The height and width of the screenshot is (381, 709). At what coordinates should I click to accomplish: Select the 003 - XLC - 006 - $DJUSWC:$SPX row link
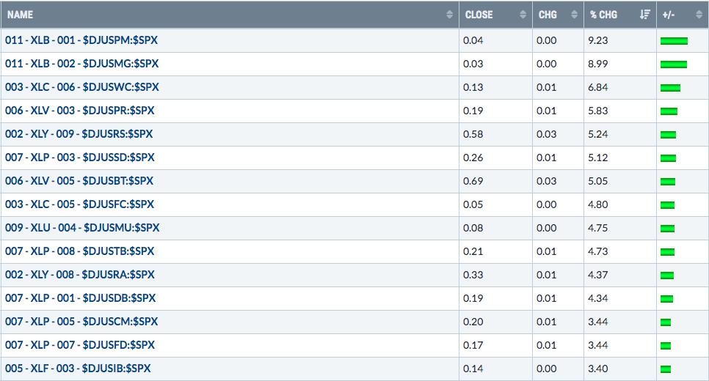pyautogui.click(x=81, y=87)
